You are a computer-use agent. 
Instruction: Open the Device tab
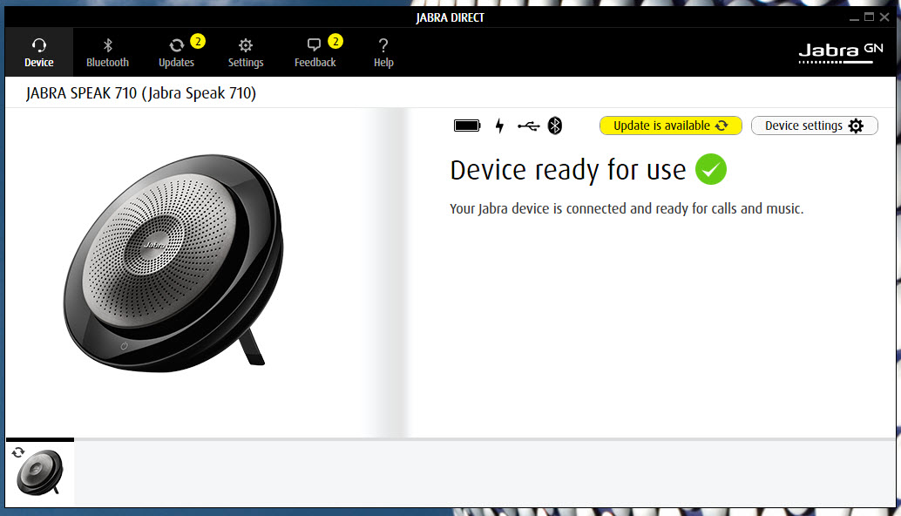pyautogui.click(x=38, y=52)
